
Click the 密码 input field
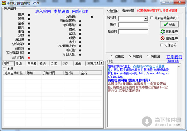(x=133, y=25)
